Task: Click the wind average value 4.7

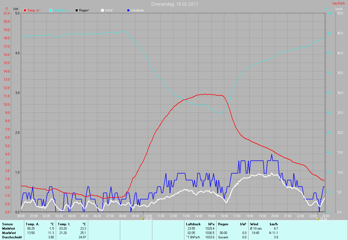Action: click(275, 229)
